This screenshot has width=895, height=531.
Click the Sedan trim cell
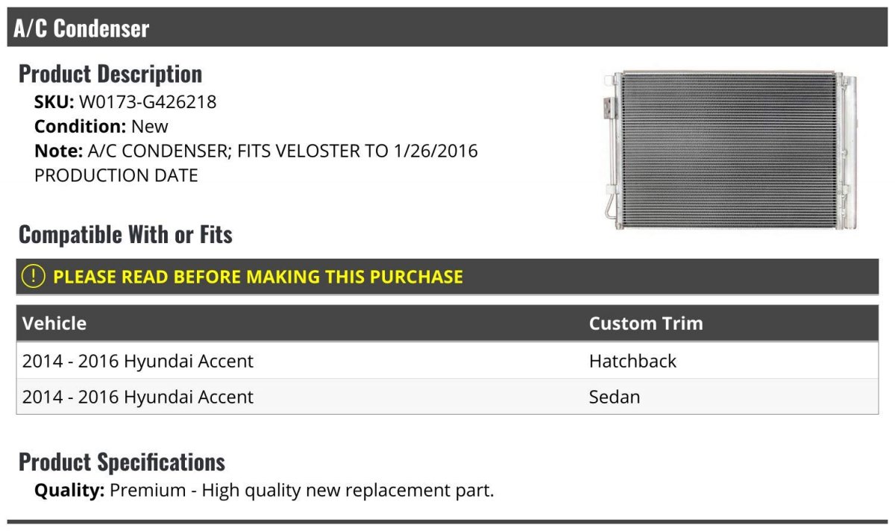615,397
